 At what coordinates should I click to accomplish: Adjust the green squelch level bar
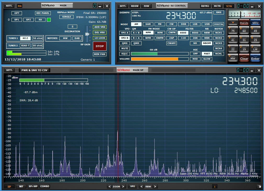point(160,54)
